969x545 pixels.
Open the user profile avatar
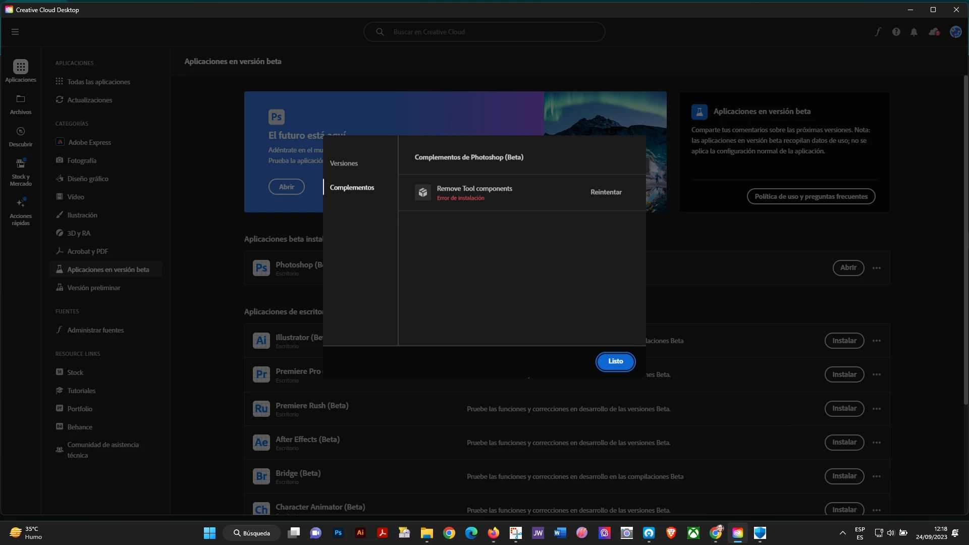click(x=955, y=32)
